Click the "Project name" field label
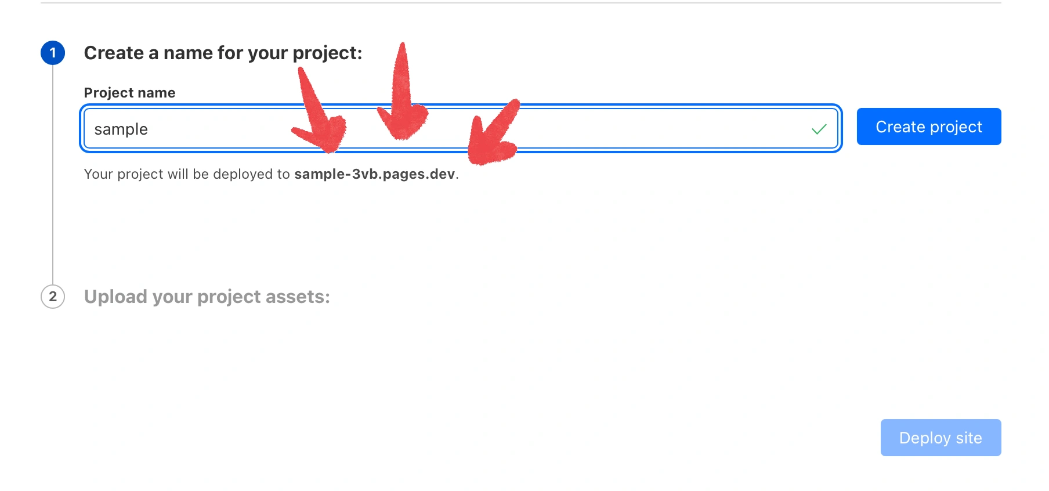Screen dimensions: 1049x491 (129, 93)
